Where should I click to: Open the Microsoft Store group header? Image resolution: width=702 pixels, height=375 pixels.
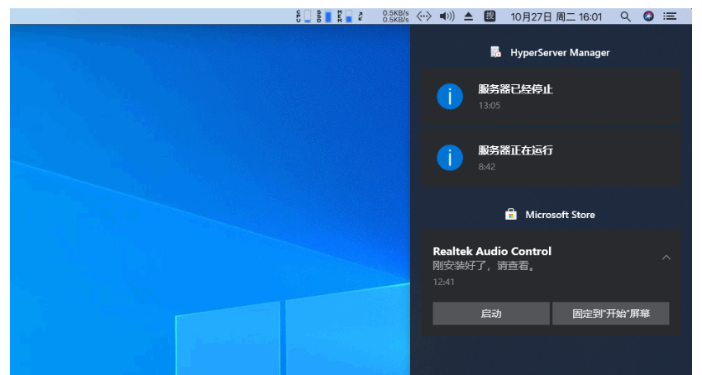(x=550, y=215)
